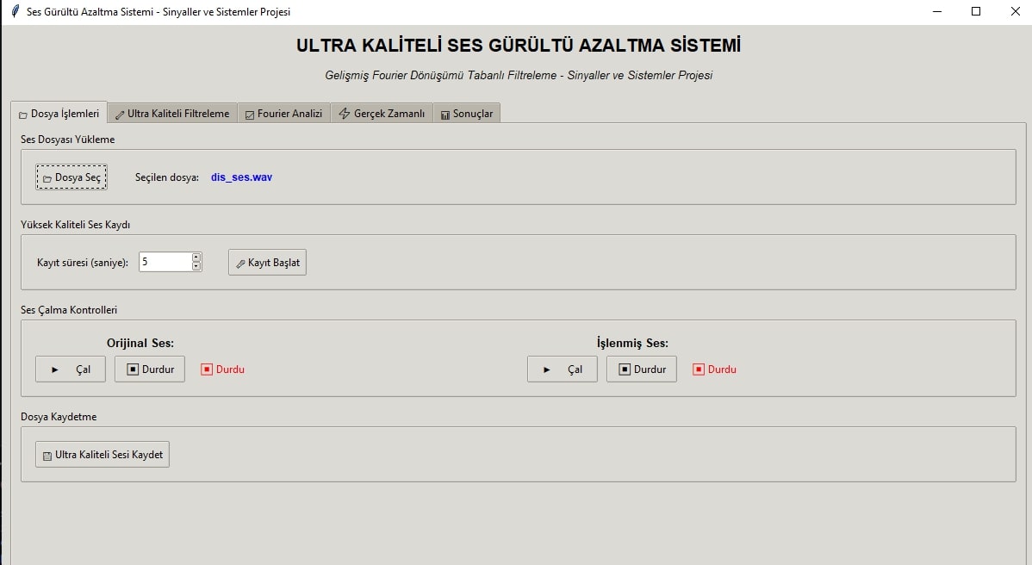Select the Dosya İşlemleri tab
The width and height of the screenshot is (1032, 565).
coord(59,113)
